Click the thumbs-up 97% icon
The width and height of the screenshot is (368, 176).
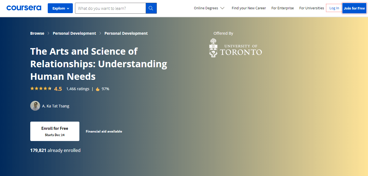(x=98, y=89)
